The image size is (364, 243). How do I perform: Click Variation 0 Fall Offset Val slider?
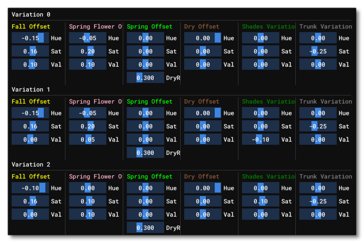30,64
